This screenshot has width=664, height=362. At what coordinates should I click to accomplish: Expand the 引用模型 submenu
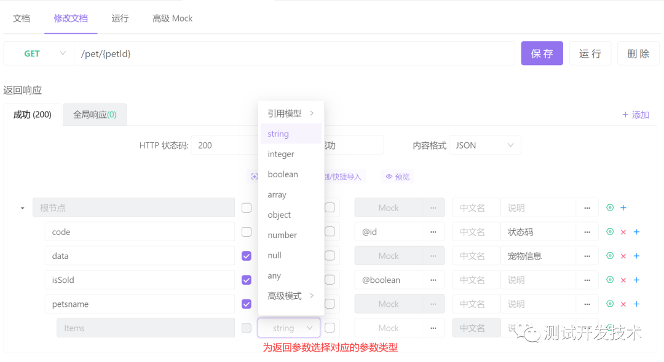pyautogui.click(x=291, y=114)
